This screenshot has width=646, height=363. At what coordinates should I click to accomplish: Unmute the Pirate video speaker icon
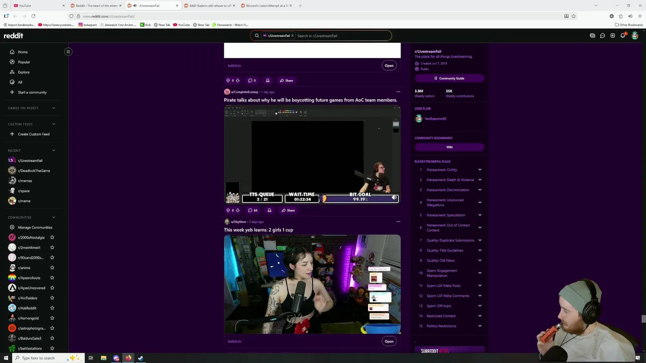395,198
